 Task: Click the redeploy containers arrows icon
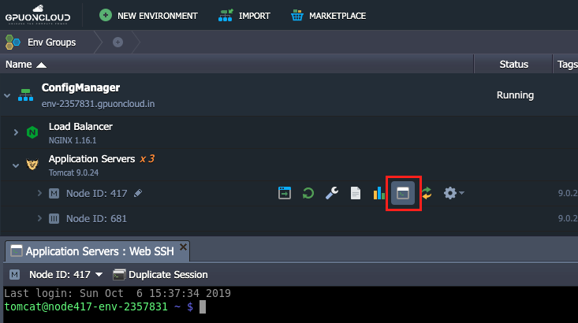pos(427,193)
